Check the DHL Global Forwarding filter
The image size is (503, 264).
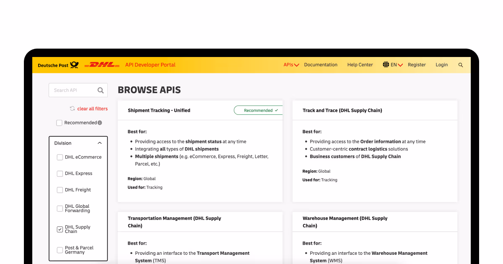[60, 208]
